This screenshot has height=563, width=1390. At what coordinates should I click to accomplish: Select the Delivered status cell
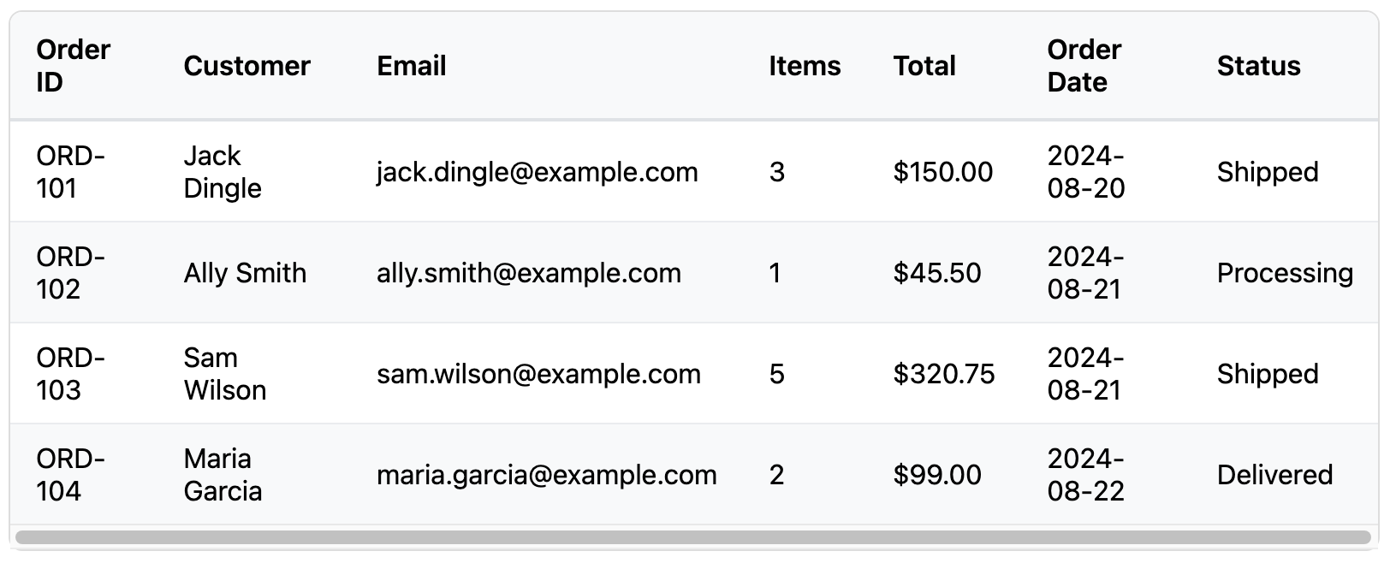(1274, 475)
